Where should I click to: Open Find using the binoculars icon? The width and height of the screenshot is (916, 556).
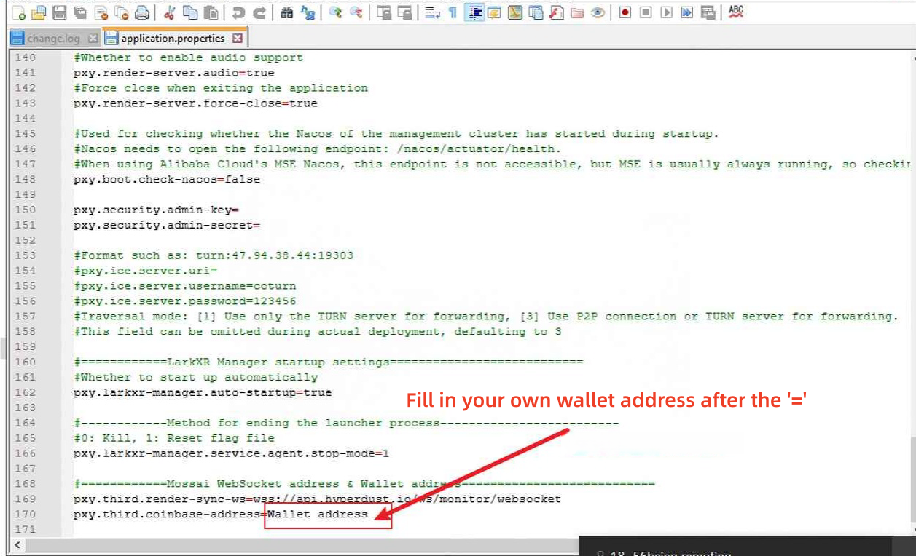click(x=286, y=12)
